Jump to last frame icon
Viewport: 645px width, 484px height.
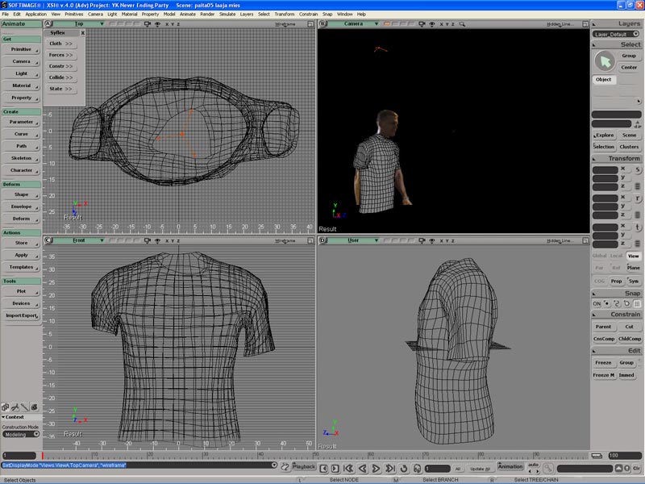pyautogui.click(x=389, y=469)
